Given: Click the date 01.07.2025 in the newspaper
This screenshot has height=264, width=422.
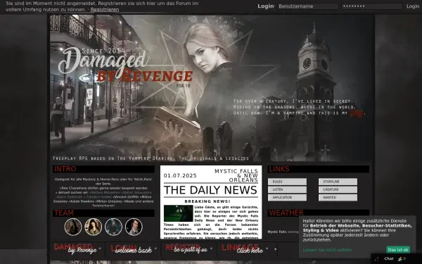Looking at the screenshot, I should (180, 175).
